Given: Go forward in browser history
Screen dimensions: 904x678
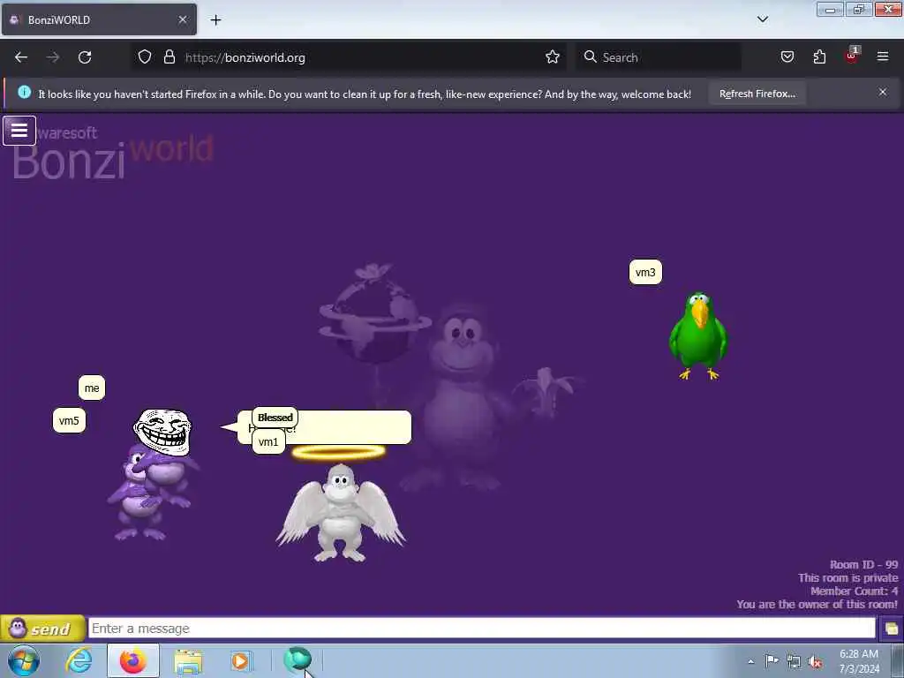Looking at the screenshot, I should coord(53,57).
